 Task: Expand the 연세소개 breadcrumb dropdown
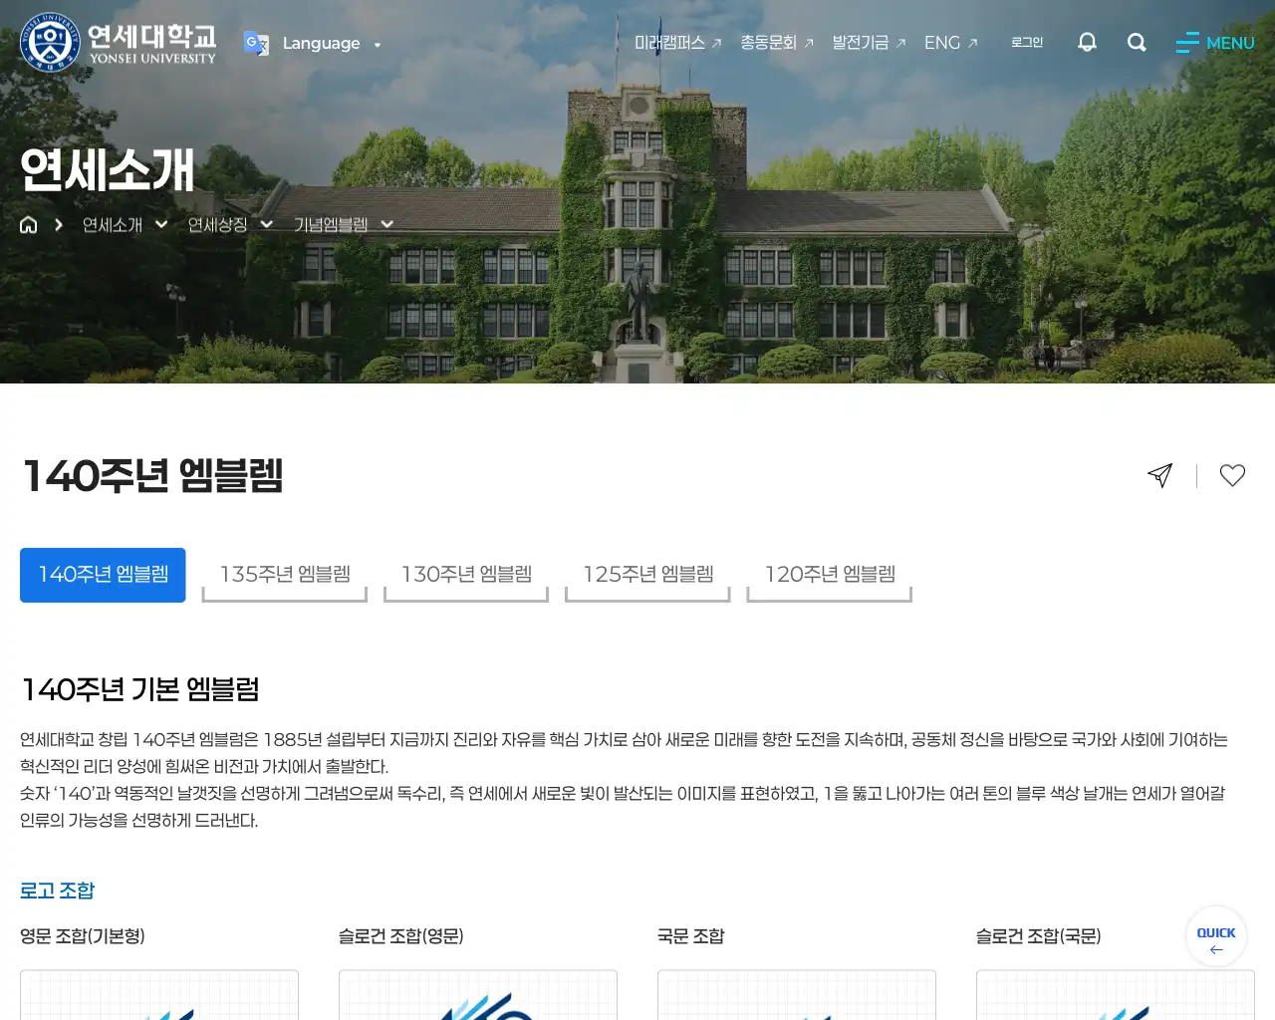tap(125, 225)
